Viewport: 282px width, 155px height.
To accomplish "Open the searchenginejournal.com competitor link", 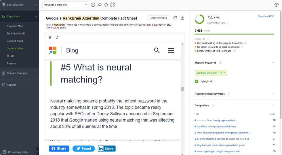I will click(224, 133).
